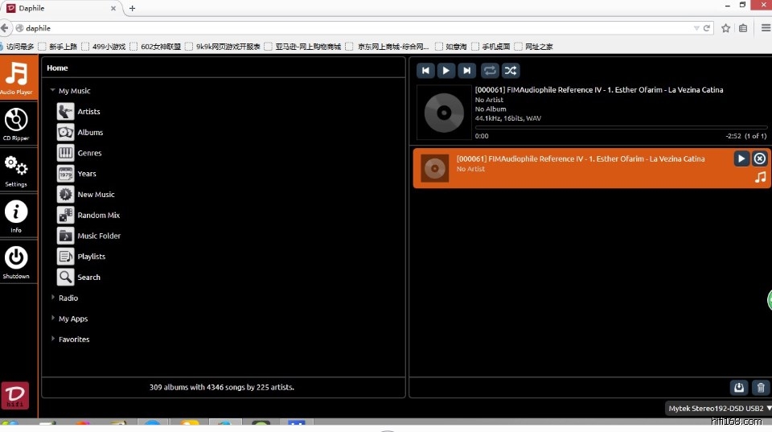Open the Mytek Stereo192-DSD player dropdown
Screen dimensions: 772x432
click(x=718, y=409)
